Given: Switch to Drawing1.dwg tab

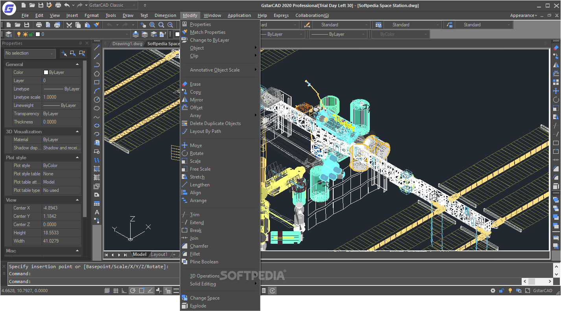Looking at the screenshot, I should pyautogui.click(x=127, y=44).
